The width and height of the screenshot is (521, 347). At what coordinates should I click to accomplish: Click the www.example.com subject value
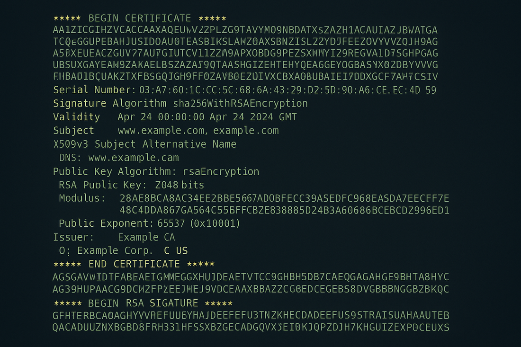coord(161,131)
